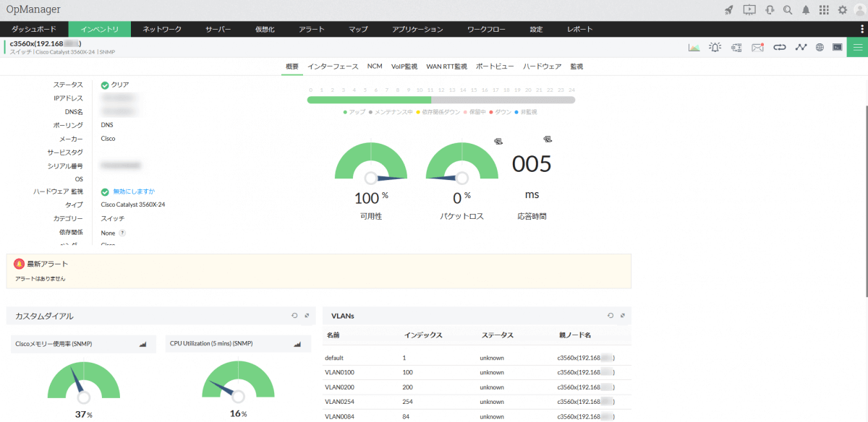Click the availability timeline bar

coord(441,100)
